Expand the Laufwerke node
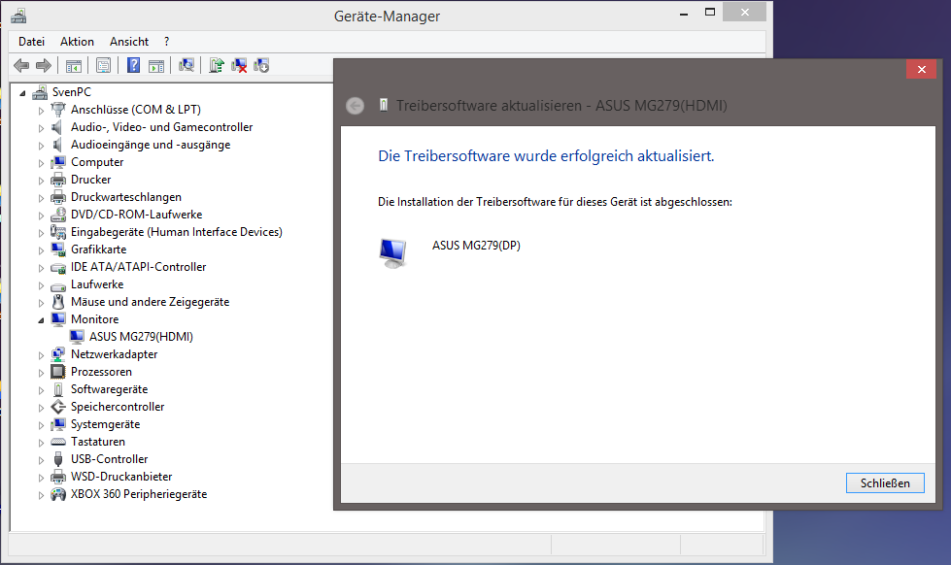Screen dimensions: 951x565 (x=41, y=284)
